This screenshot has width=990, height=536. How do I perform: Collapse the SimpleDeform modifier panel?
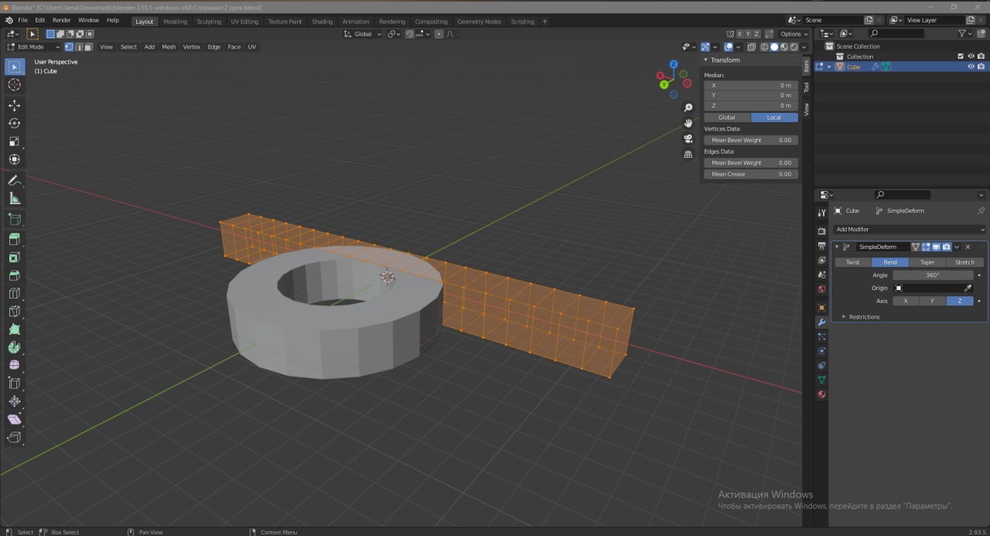pos(837,247)
